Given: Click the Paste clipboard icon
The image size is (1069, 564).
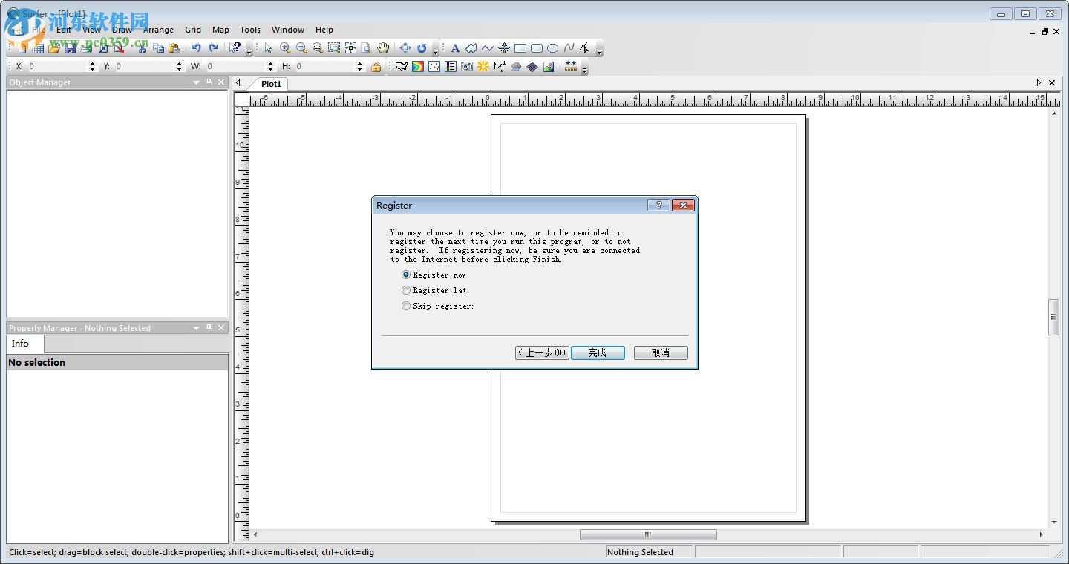Looking at the screenshot, I should [x=174, y=48].
